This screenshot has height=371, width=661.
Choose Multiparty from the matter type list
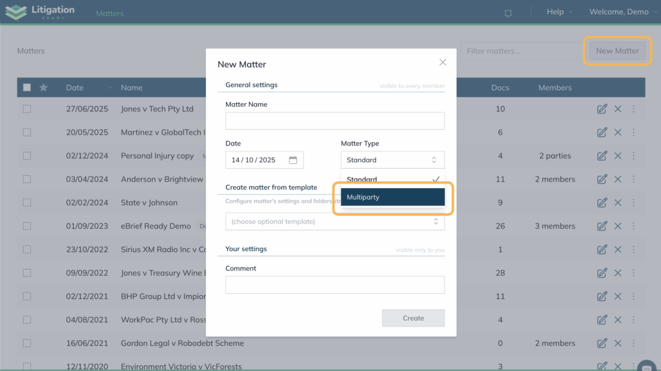[x=392, y=197]
